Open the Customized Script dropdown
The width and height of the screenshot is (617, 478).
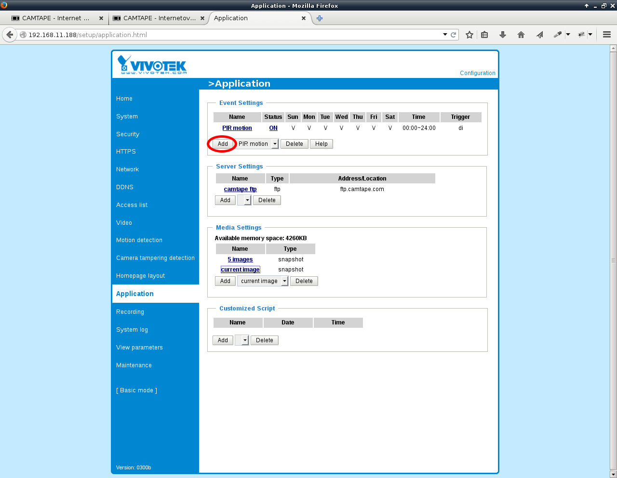tap(242, 340)
